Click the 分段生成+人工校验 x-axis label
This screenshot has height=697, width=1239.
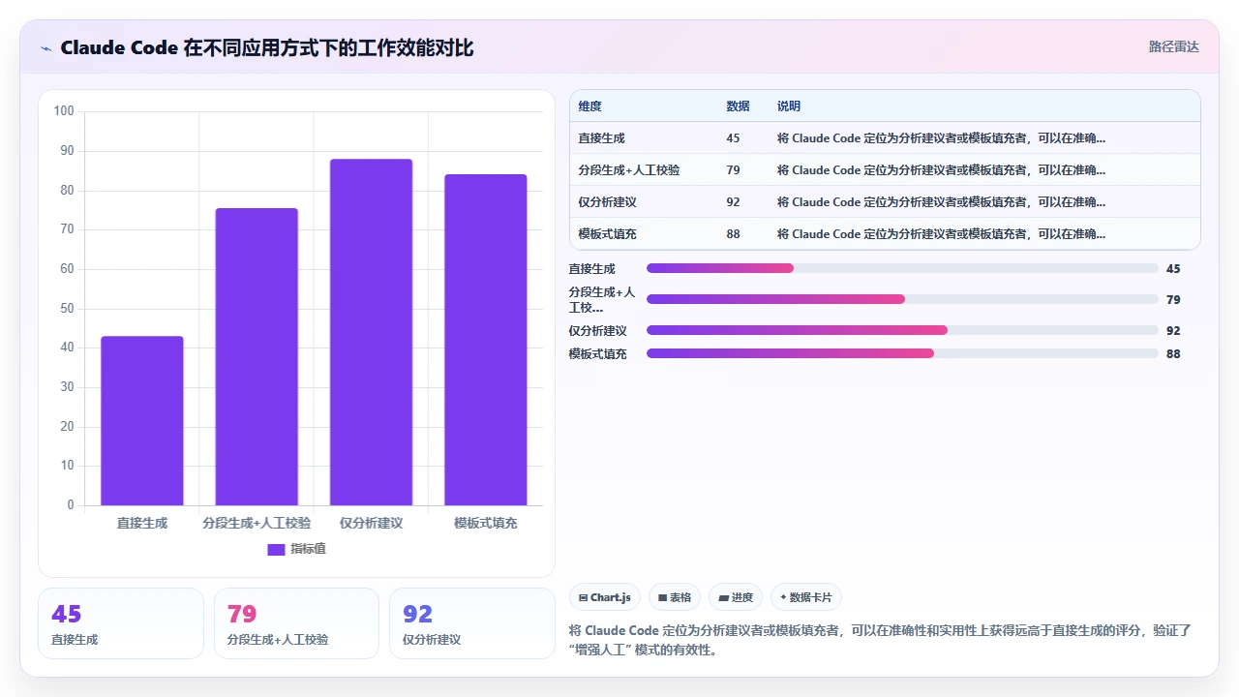(x=257, y=523)
